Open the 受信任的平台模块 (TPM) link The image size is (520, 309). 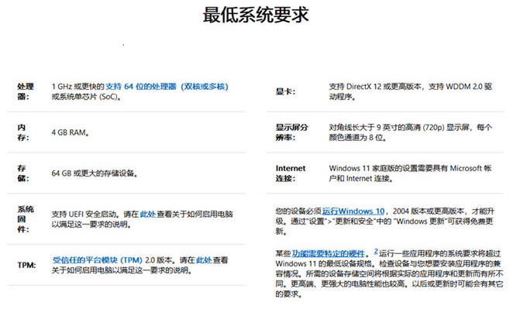click(98, 260)
